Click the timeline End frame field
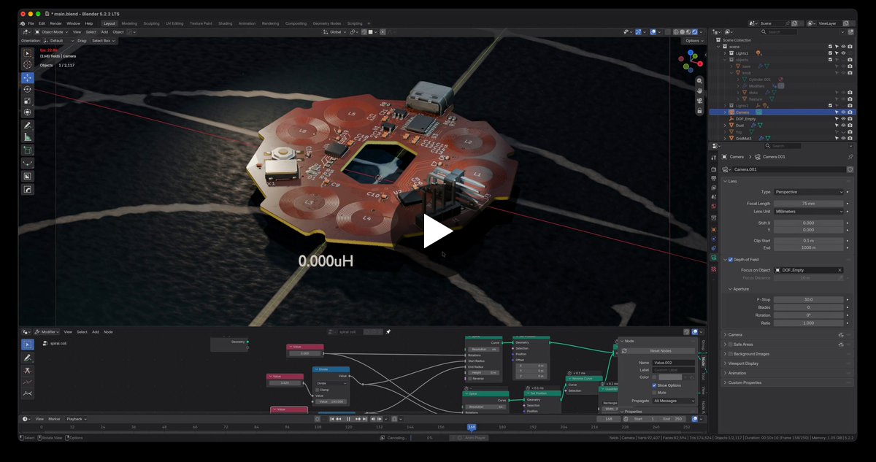Viewport: 876px width, 462px height. pos(673,419)
